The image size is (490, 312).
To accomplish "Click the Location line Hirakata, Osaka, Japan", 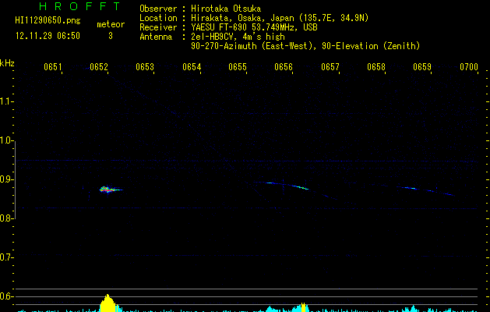I will coord(280,18).
